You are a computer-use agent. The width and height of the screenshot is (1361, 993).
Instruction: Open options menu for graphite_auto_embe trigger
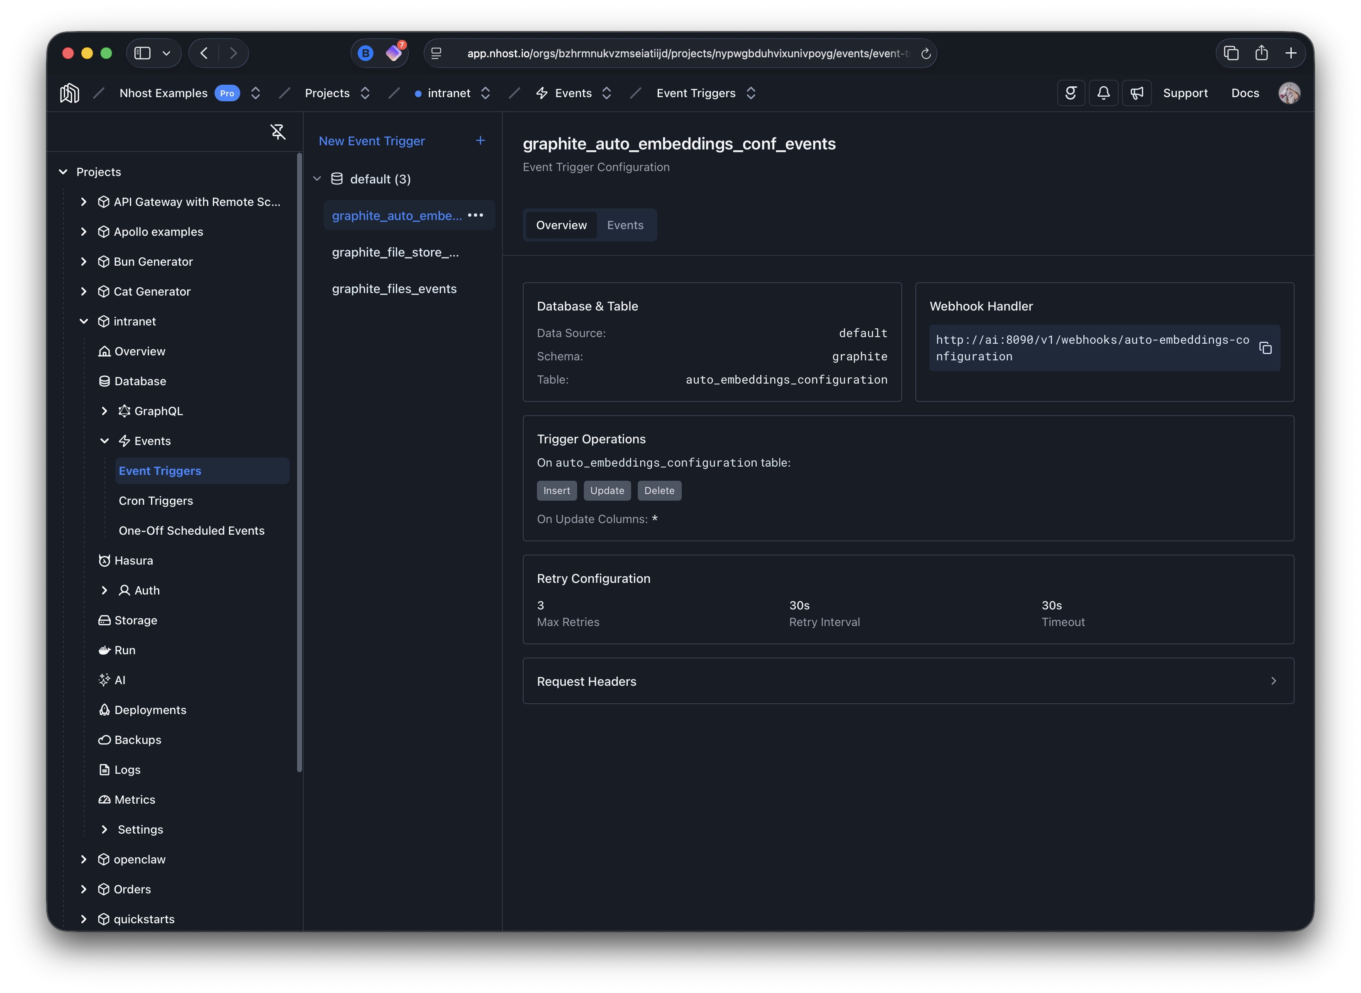pos(476,215)
